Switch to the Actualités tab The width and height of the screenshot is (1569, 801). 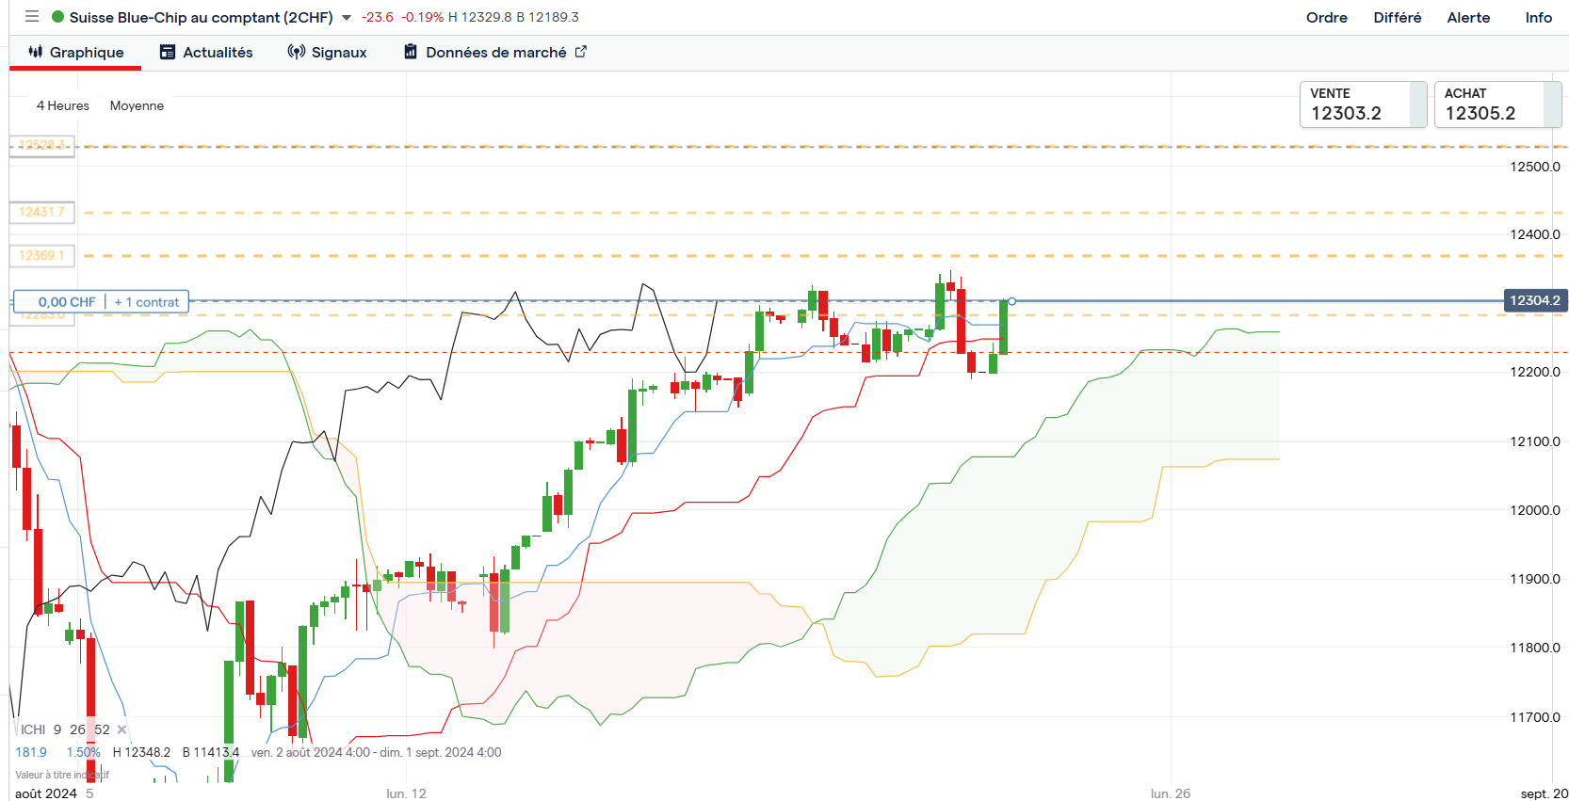207,53
